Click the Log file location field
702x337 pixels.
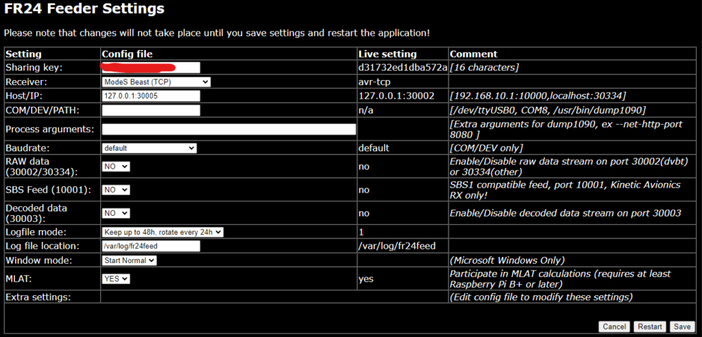point(151,246)
